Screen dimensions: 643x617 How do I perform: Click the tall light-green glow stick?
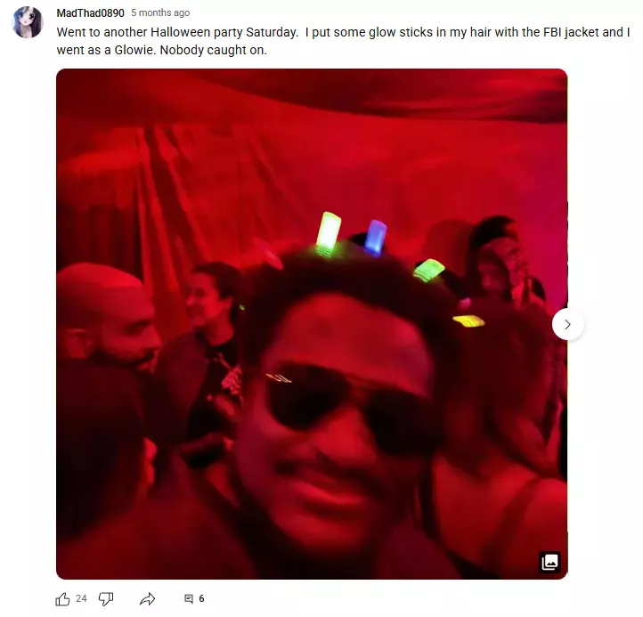[328, 231]
